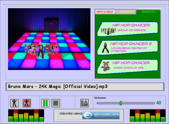Click the group of friends thumbnail image

[x=108, y=31]
